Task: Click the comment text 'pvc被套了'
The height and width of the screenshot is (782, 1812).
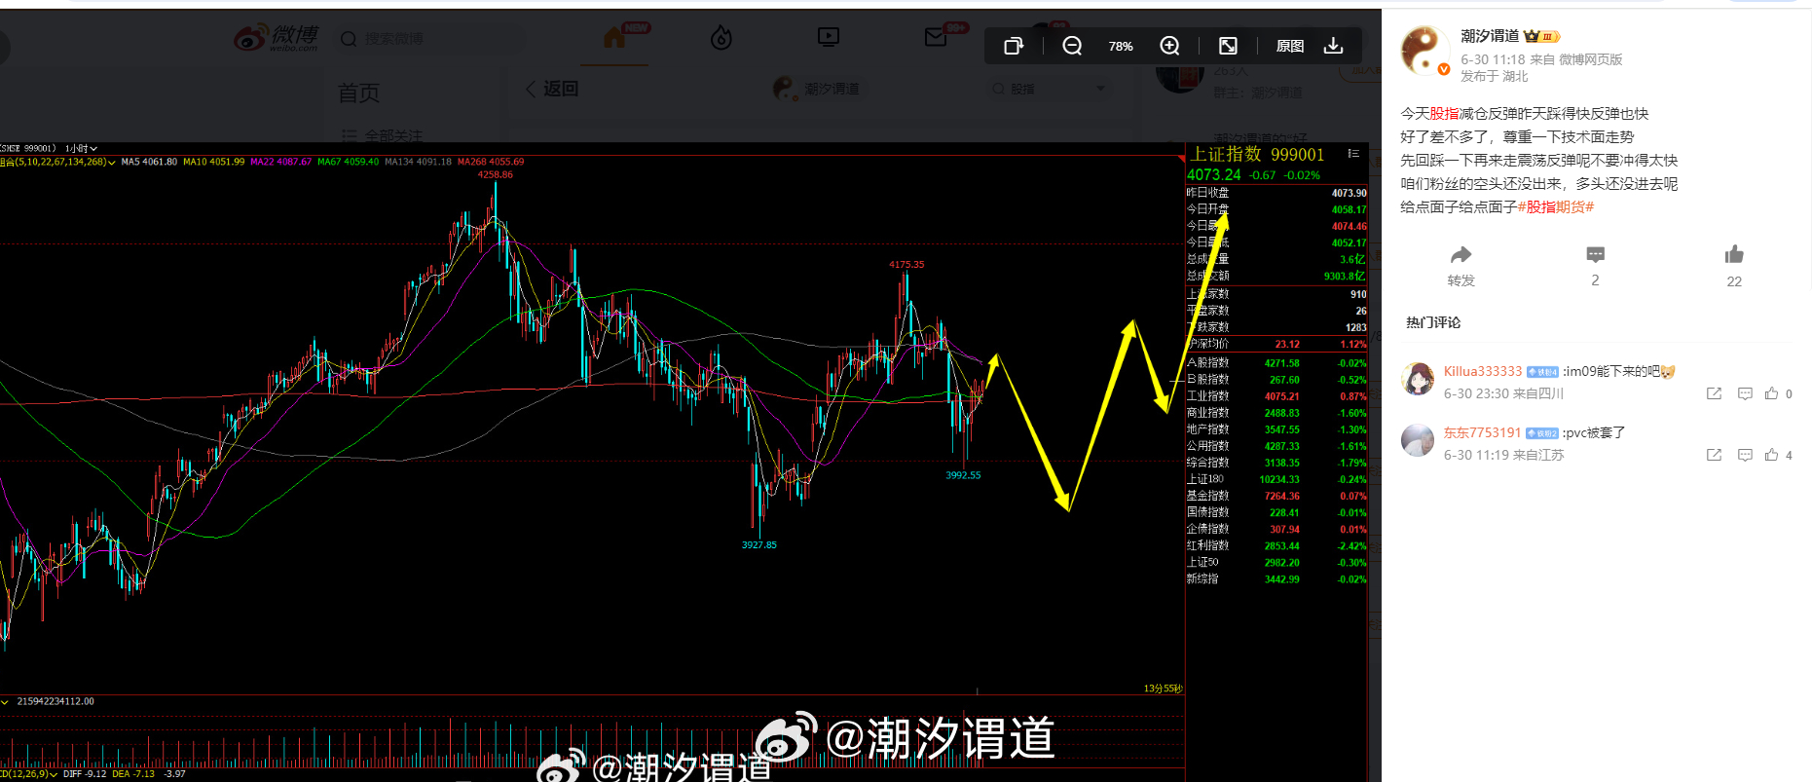Action: (1597, 432)
